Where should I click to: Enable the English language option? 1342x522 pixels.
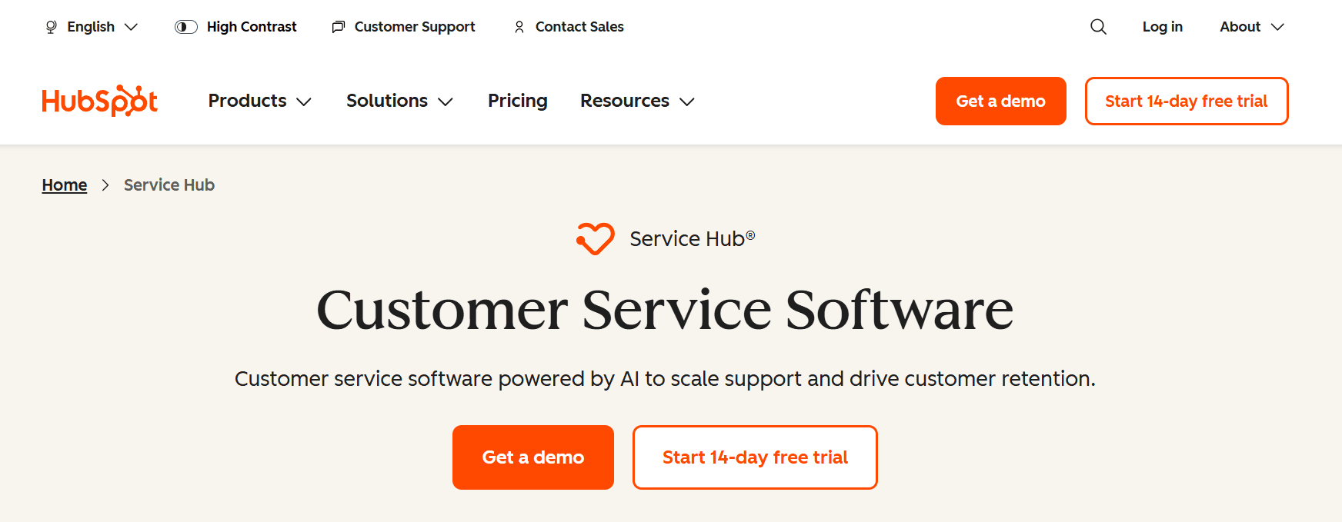tap(90, 26)
